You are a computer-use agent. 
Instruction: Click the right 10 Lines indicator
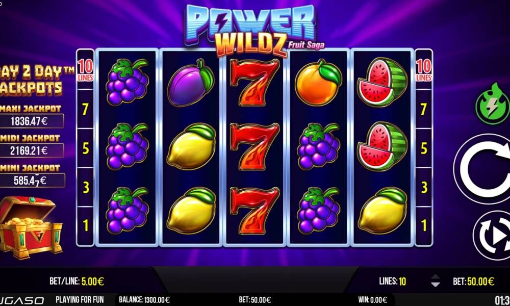423,69
